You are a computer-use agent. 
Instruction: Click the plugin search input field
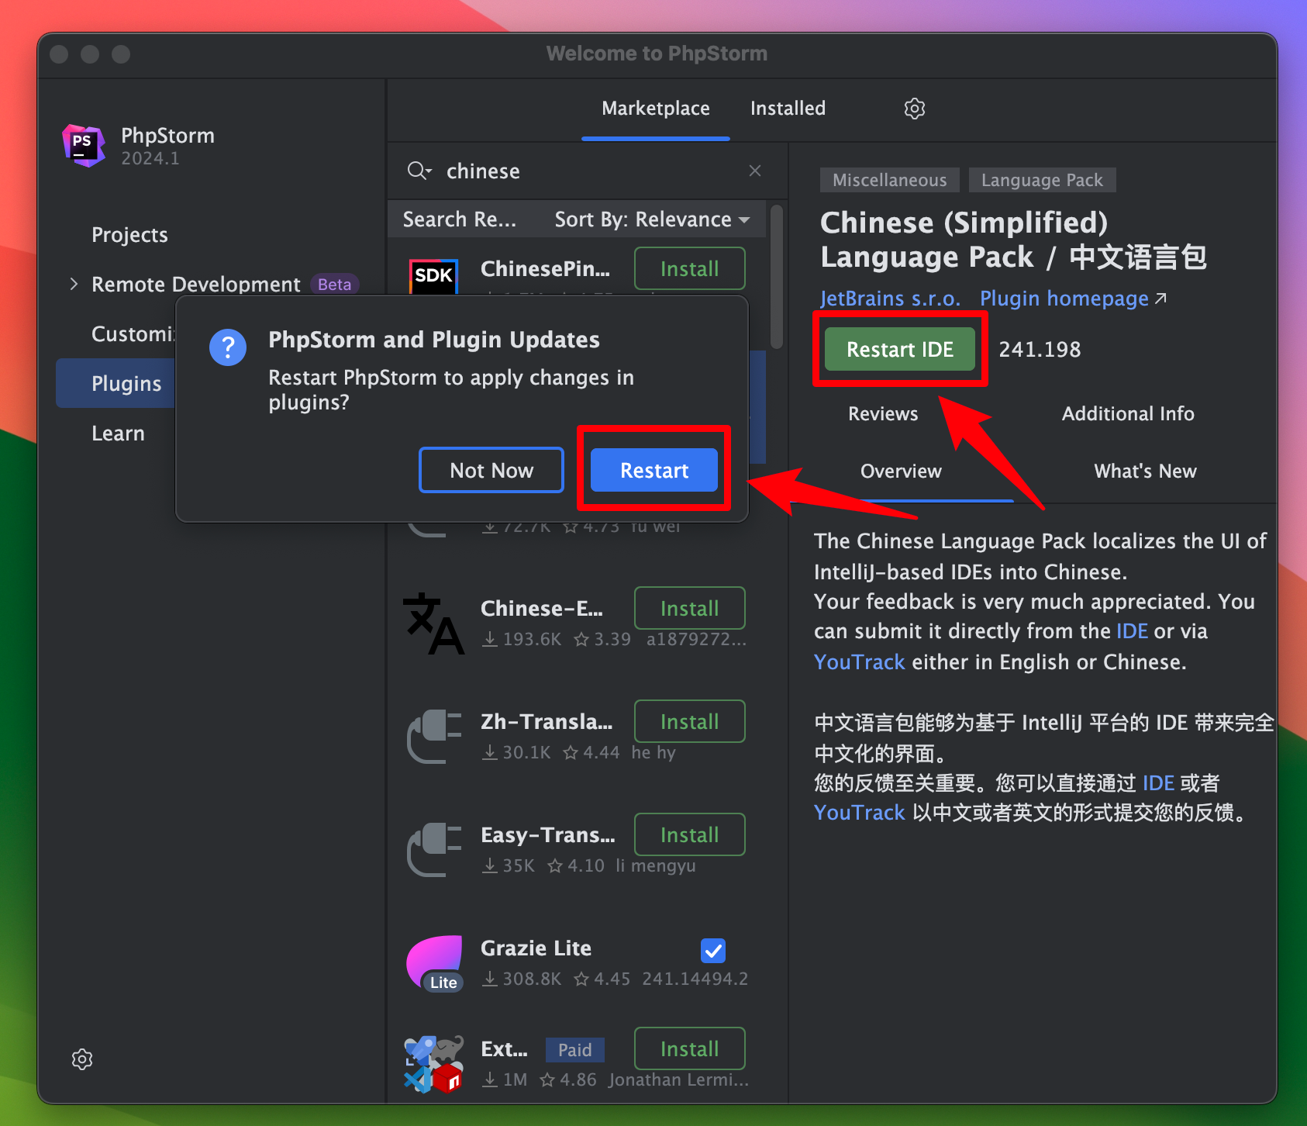click(589, 171)
